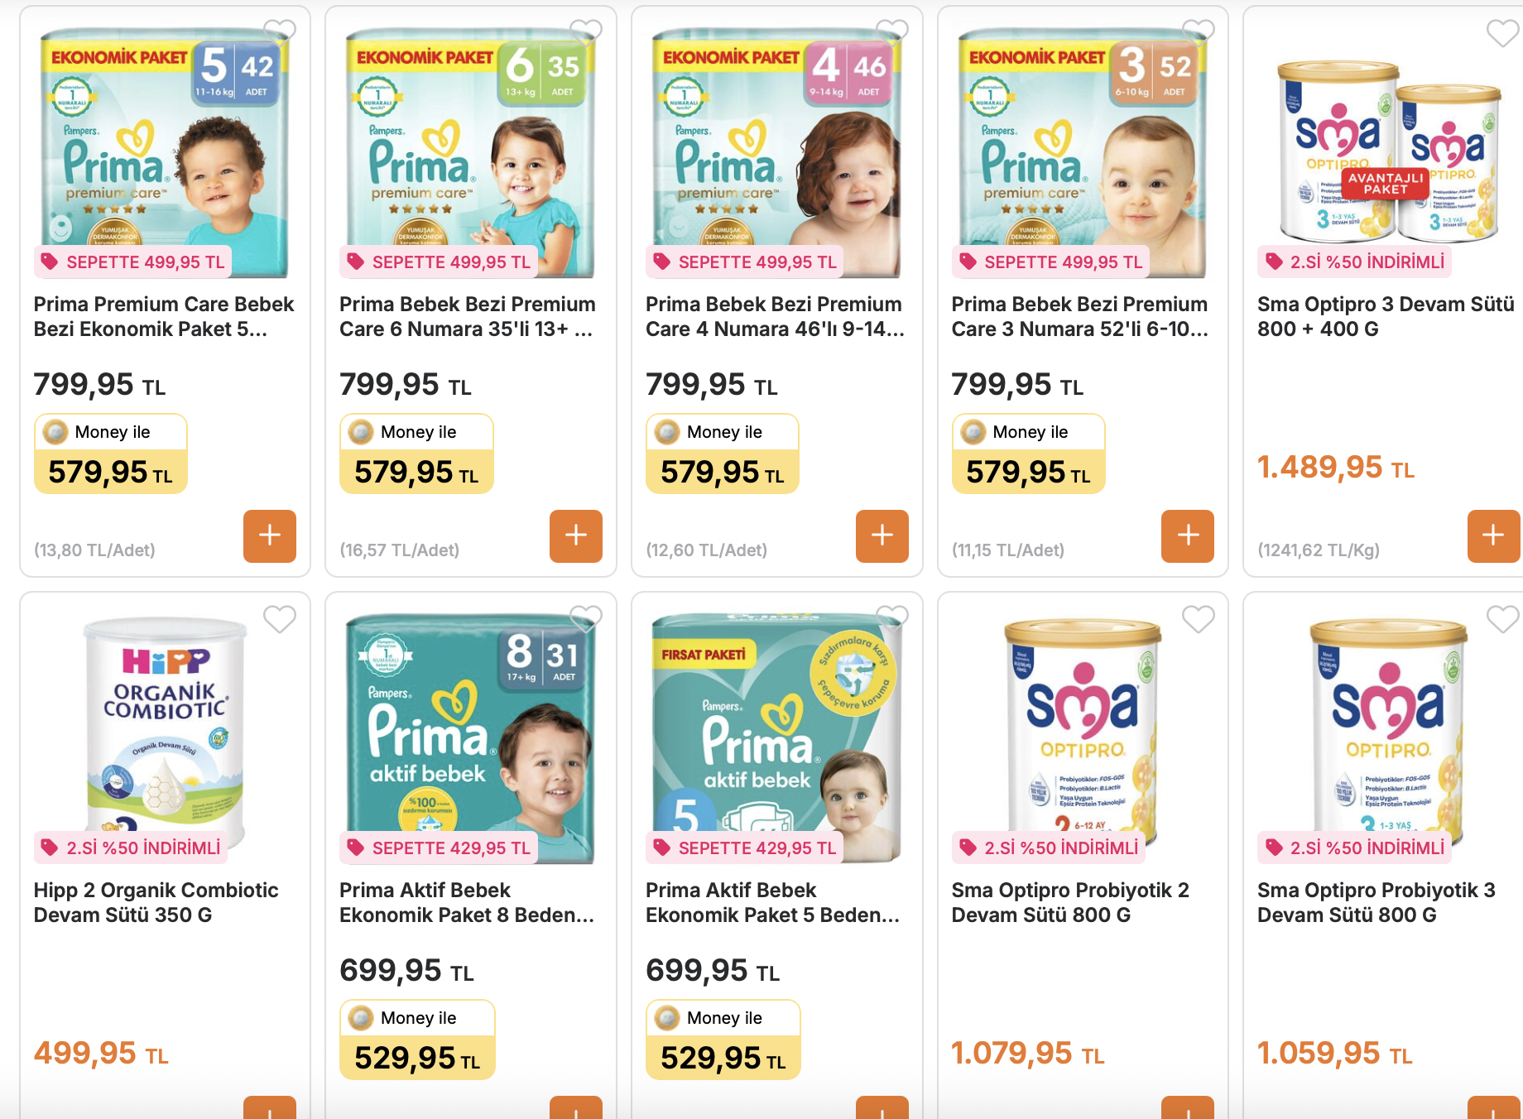Favorite the Hipp 2 Organik Combiotic product
This screenshot has height=1119, width=1523.
pyautogui.click(x=280, y=619)
